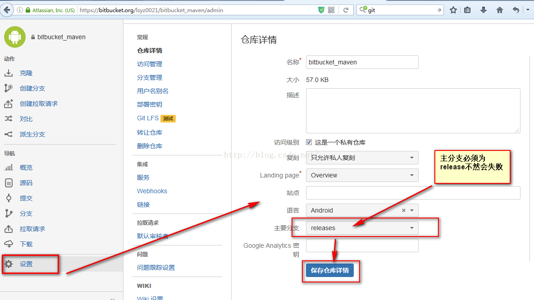Click the 保存仓库详情 button
This screenshot has width=534, height=300.
click(x=330, y=270)
